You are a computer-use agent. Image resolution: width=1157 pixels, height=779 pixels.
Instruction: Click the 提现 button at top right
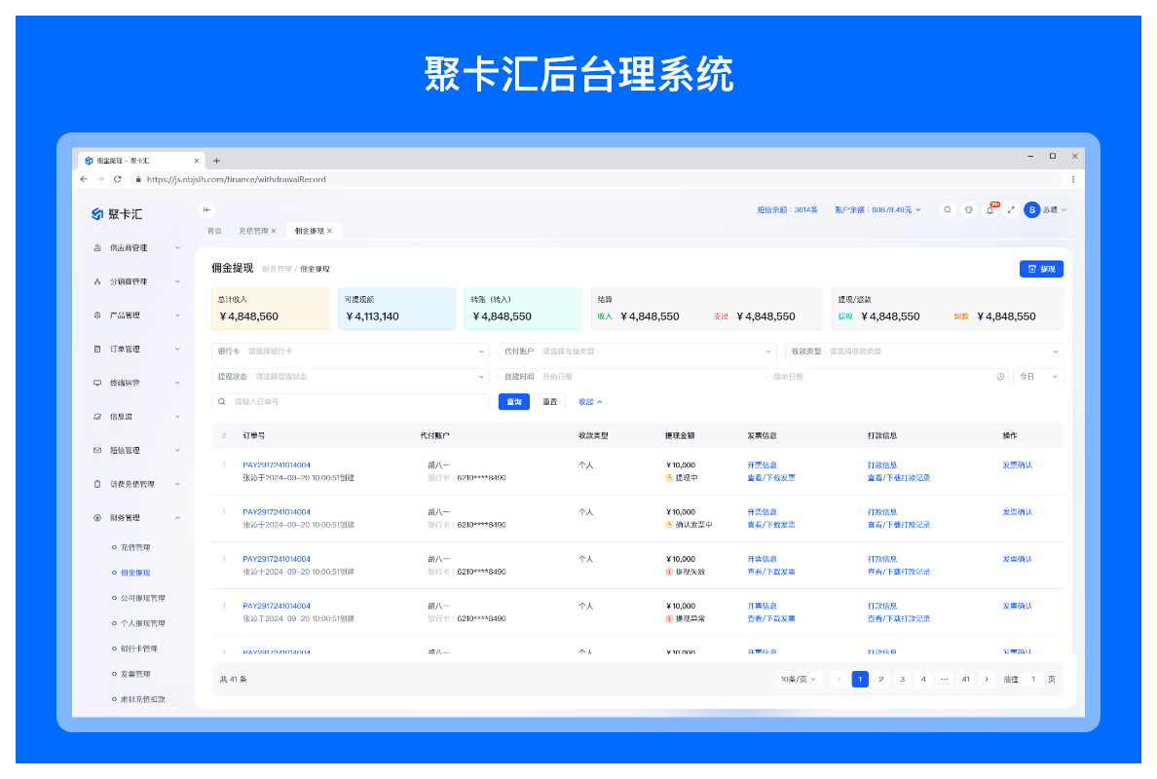pyautogui.click(x=1041, y=269)
